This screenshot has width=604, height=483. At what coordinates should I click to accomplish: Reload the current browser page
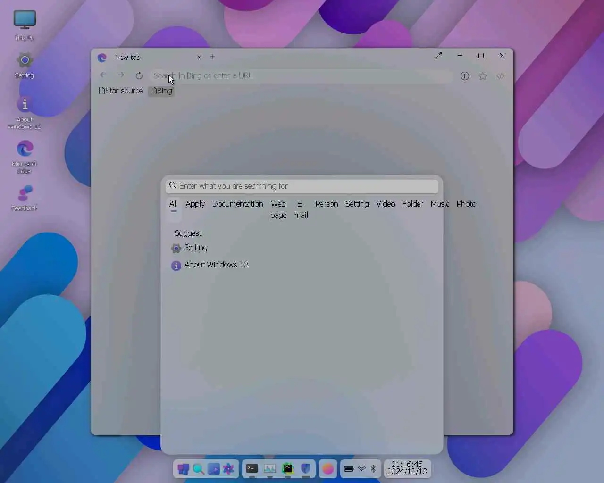pyautogui.click(x=139, y=75)
